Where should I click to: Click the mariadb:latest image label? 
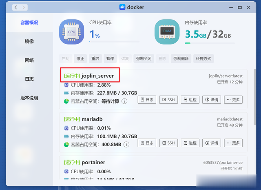[x=230, y=119]
